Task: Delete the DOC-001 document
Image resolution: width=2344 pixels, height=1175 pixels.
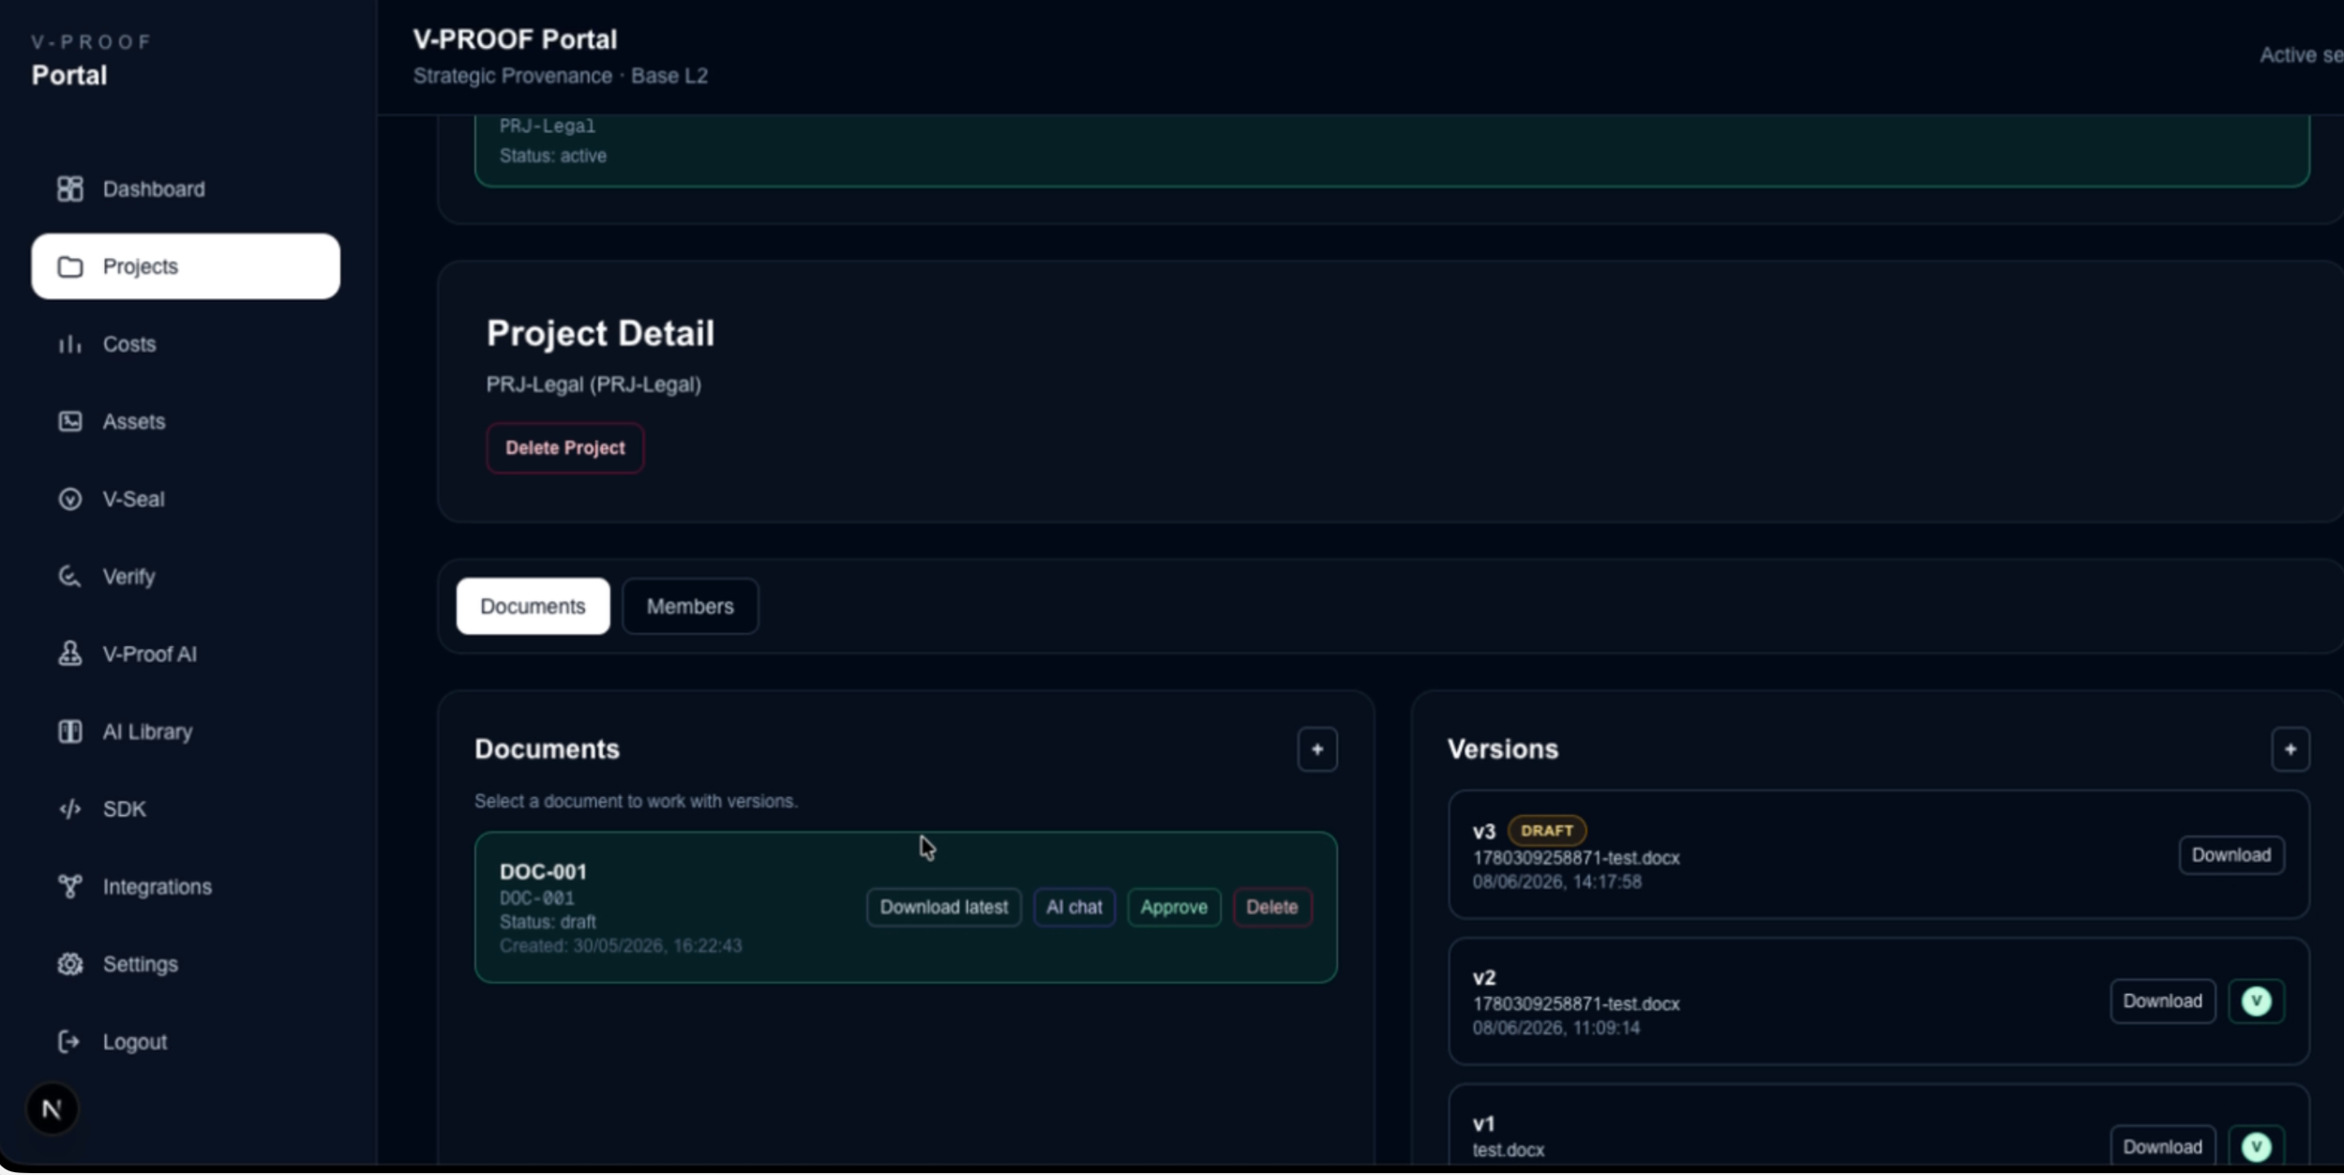Action: [1271, 907]
